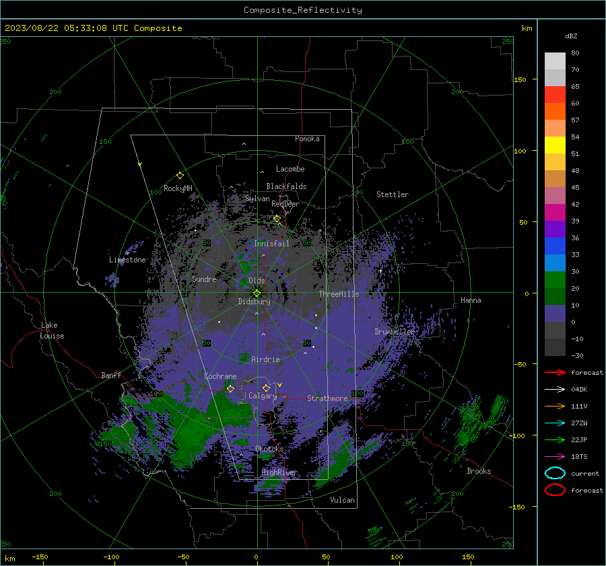606x566 pixels.
Task: Click the 'Calgary' city label
Action: click(263, 396)
